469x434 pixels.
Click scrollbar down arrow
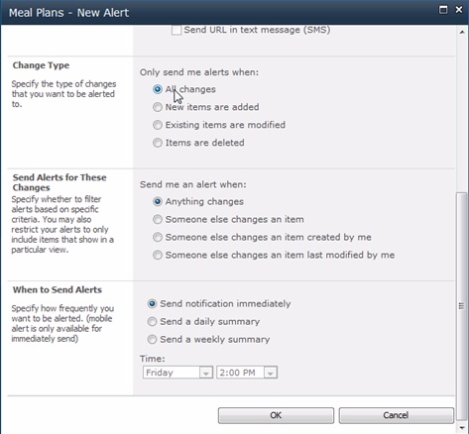tap(462, 427)
